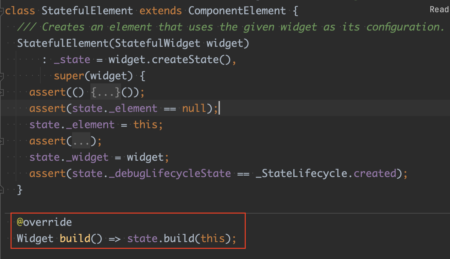Place caret in state._element = this line

pyautogui.click(x=96, y=125)
